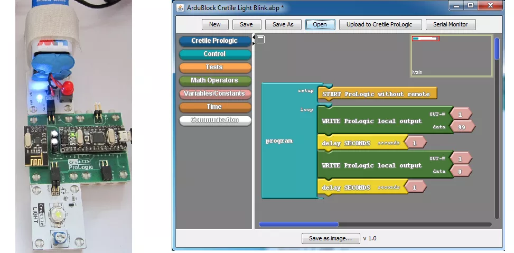
Task: Click Save as image button
Action: (x=331, y=238)
